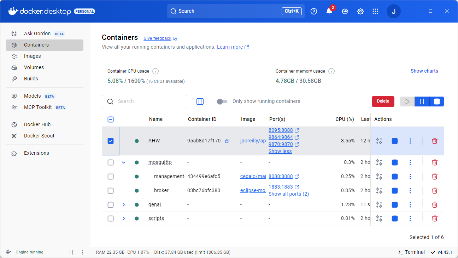
Task: Open Docker Scout in sidebar
Action: pos(45,136)
